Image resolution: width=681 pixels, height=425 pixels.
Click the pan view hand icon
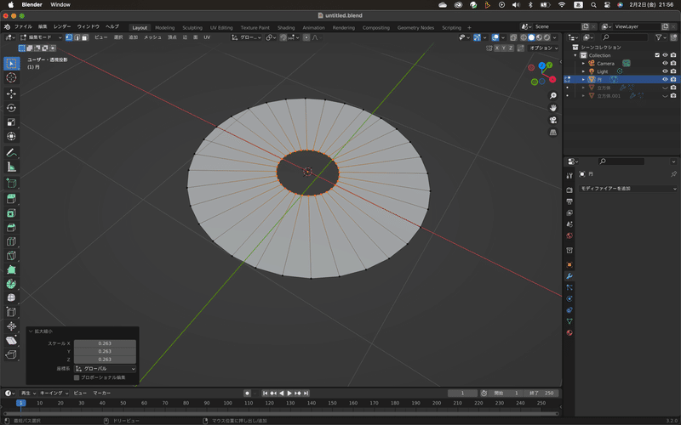click(552, 108)
